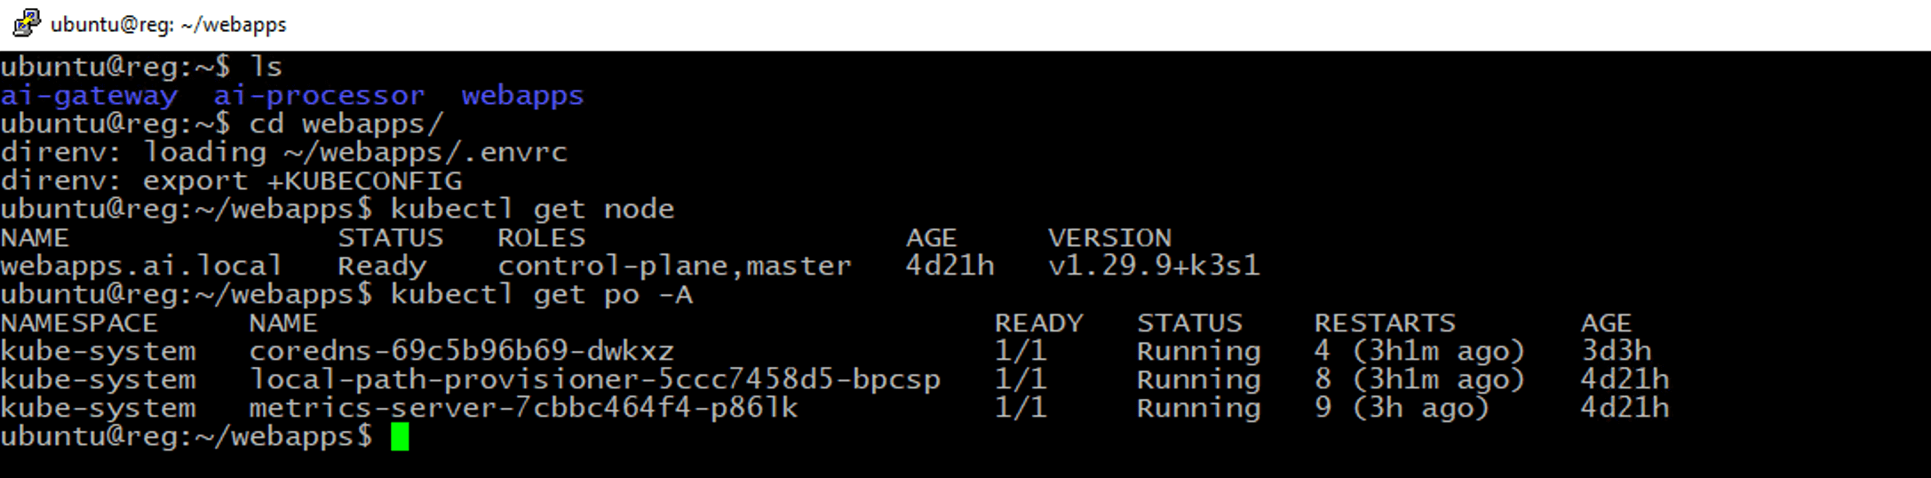This screenshot has height=478, width=1931.
Task: Click the Running status of the coredns pod
Action: click(x=1198, y=351)
